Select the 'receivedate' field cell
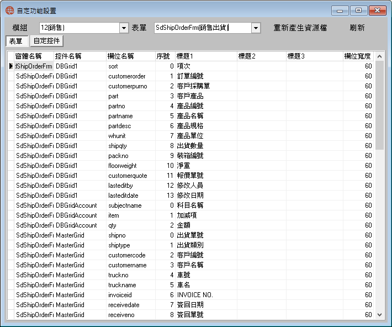The image size is (392, 327). tap(131, 305)
